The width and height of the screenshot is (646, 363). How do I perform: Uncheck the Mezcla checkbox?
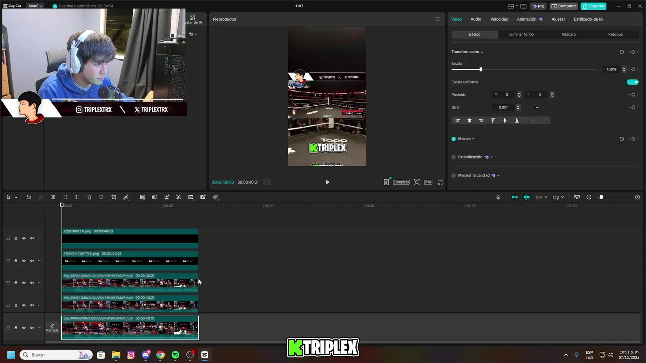[x=453, y=139]
